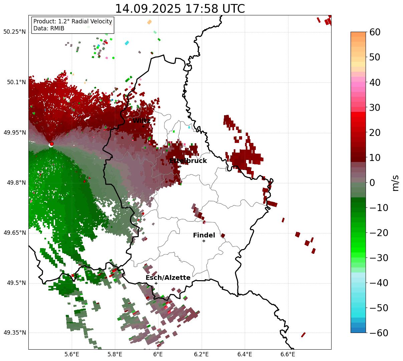Click the 5.8°E longitude label
The width and height of the screenshot is (403, 361).
[115, 355]
